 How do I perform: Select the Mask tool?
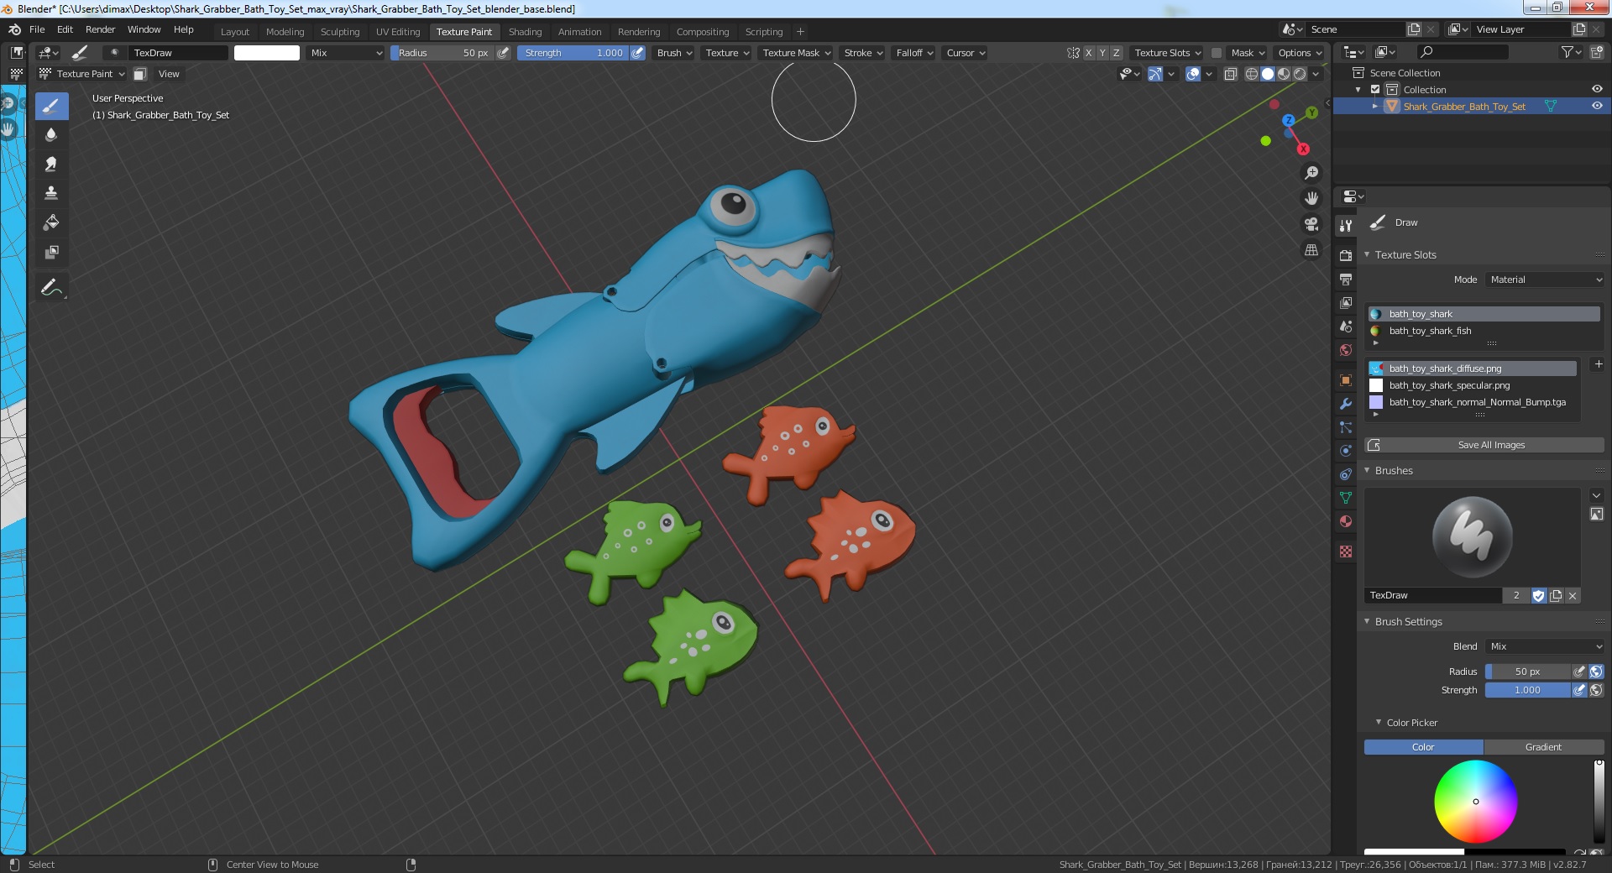(x=51, y=252)
